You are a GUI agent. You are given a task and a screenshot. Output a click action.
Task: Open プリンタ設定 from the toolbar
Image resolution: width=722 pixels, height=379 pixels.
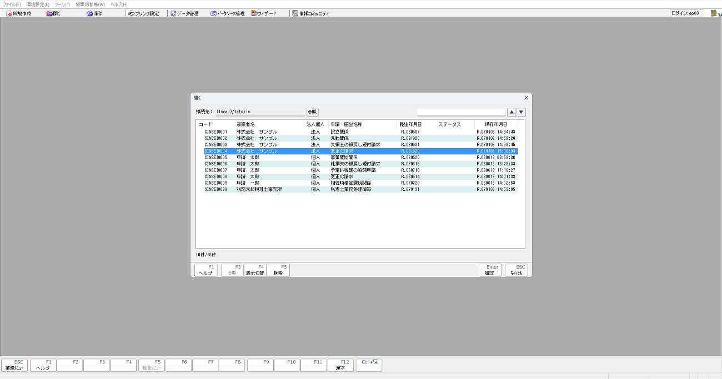pos(143,13)
